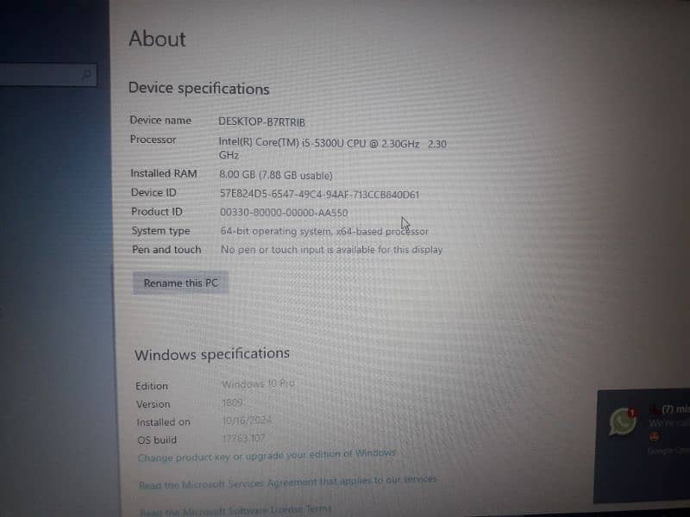Viewport: 690px width, 517px height.
Task: Click processor value Intel(R) Core(TM) i5-5300U
Action: (333, 148)
